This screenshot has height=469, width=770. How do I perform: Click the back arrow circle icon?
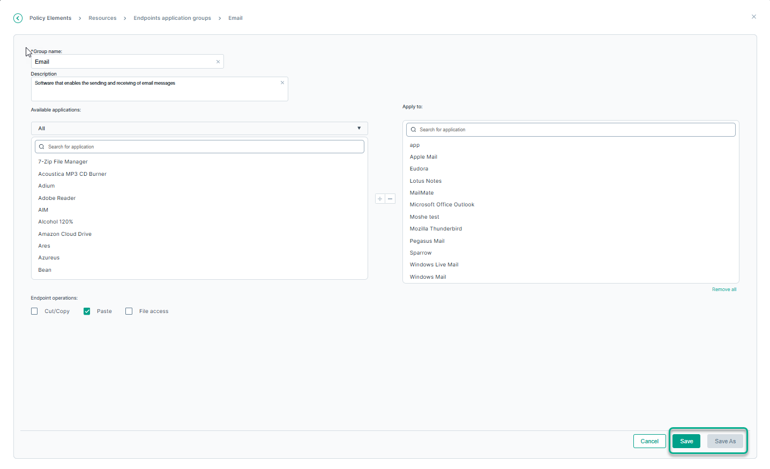18,18
